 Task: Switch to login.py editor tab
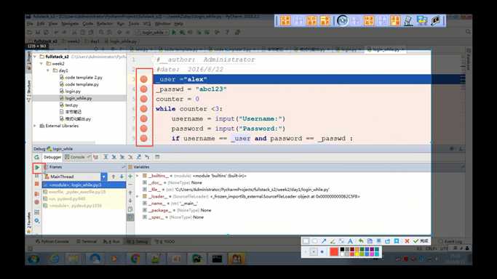[349, 49]
